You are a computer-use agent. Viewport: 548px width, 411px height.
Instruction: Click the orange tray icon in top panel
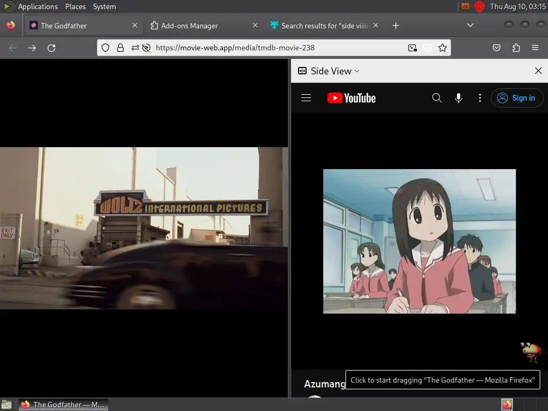[465, 6]
